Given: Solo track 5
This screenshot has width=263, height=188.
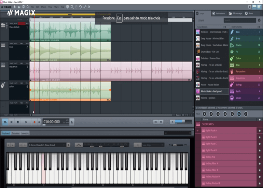Looking at the screenshot, I should tap(11, 103).
